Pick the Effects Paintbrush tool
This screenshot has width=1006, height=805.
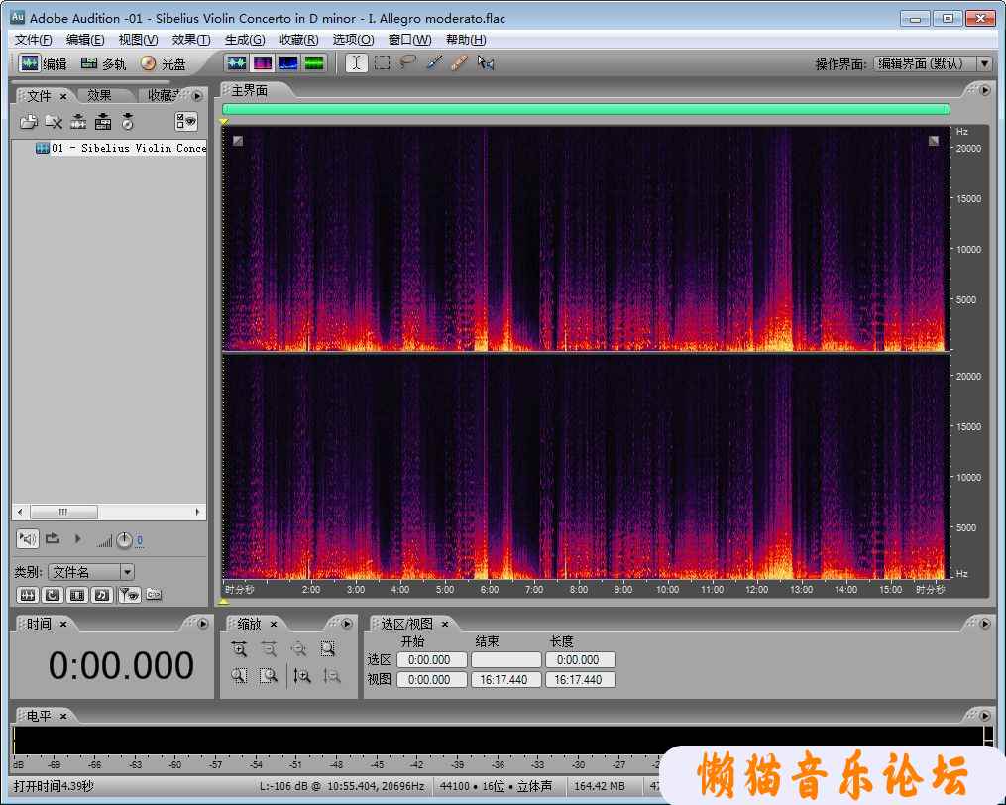pos(433,63)
